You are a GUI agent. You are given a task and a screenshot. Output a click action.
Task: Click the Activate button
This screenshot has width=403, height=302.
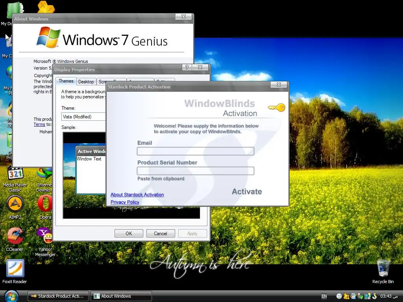[x=247, y=192]
